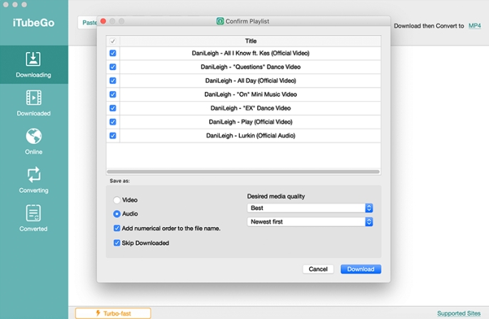Toggle the Skip Downloaded checkbox
Image resolution: width=489 pixels, height=319 pixels.
116,243
